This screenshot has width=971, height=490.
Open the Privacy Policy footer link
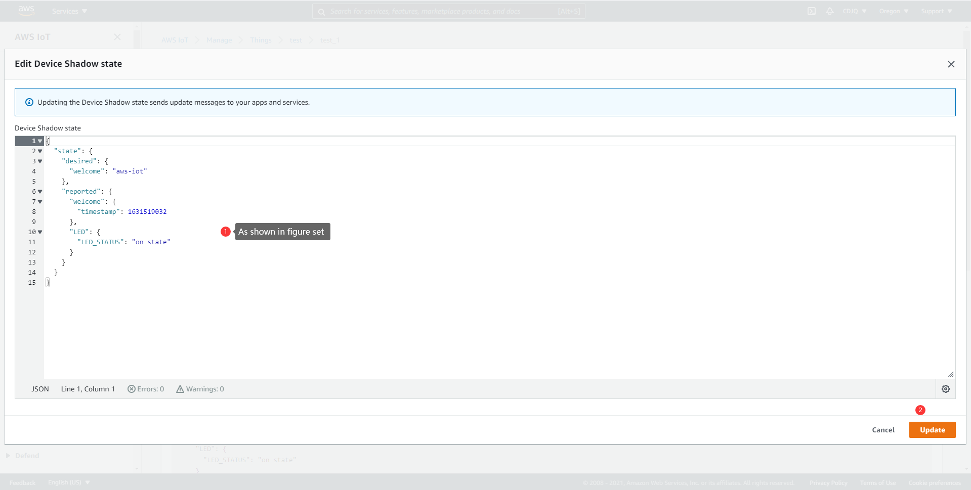click(x=828, y=483)
